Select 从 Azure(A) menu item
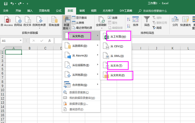Image resolution: width=195 pixels, height=123 pixels. pyautogui.click(x=81, y=55)
